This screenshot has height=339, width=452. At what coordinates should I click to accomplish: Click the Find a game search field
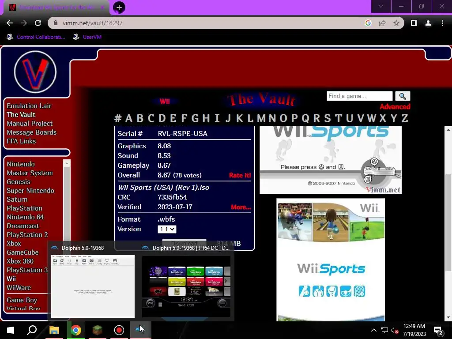coord(359,96)
